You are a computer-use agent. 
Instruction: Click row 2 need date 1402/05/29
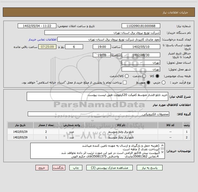coord(20,137)
